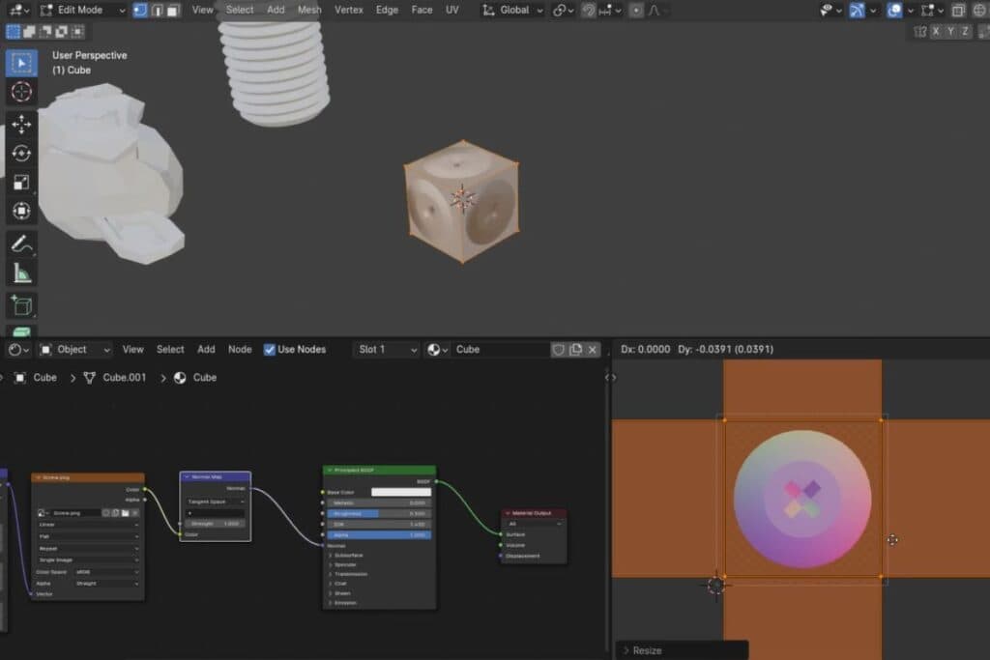
Task: Select the Measure tool
Action: (x=21, y=273)
